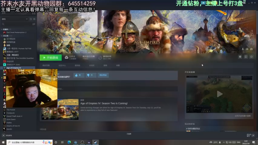The image size is (258, 145).
Task: Start Age of Empires IV with green play button
Action: pos(51,58)
